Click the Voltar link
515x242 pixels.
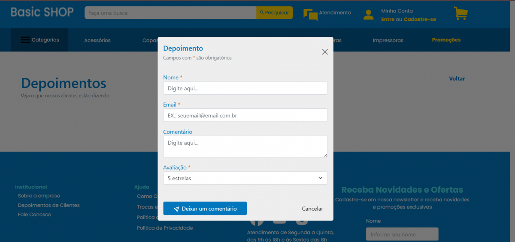coord(457,79)
